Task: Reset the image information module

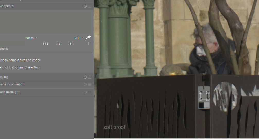Action: (x=85, y=84)
